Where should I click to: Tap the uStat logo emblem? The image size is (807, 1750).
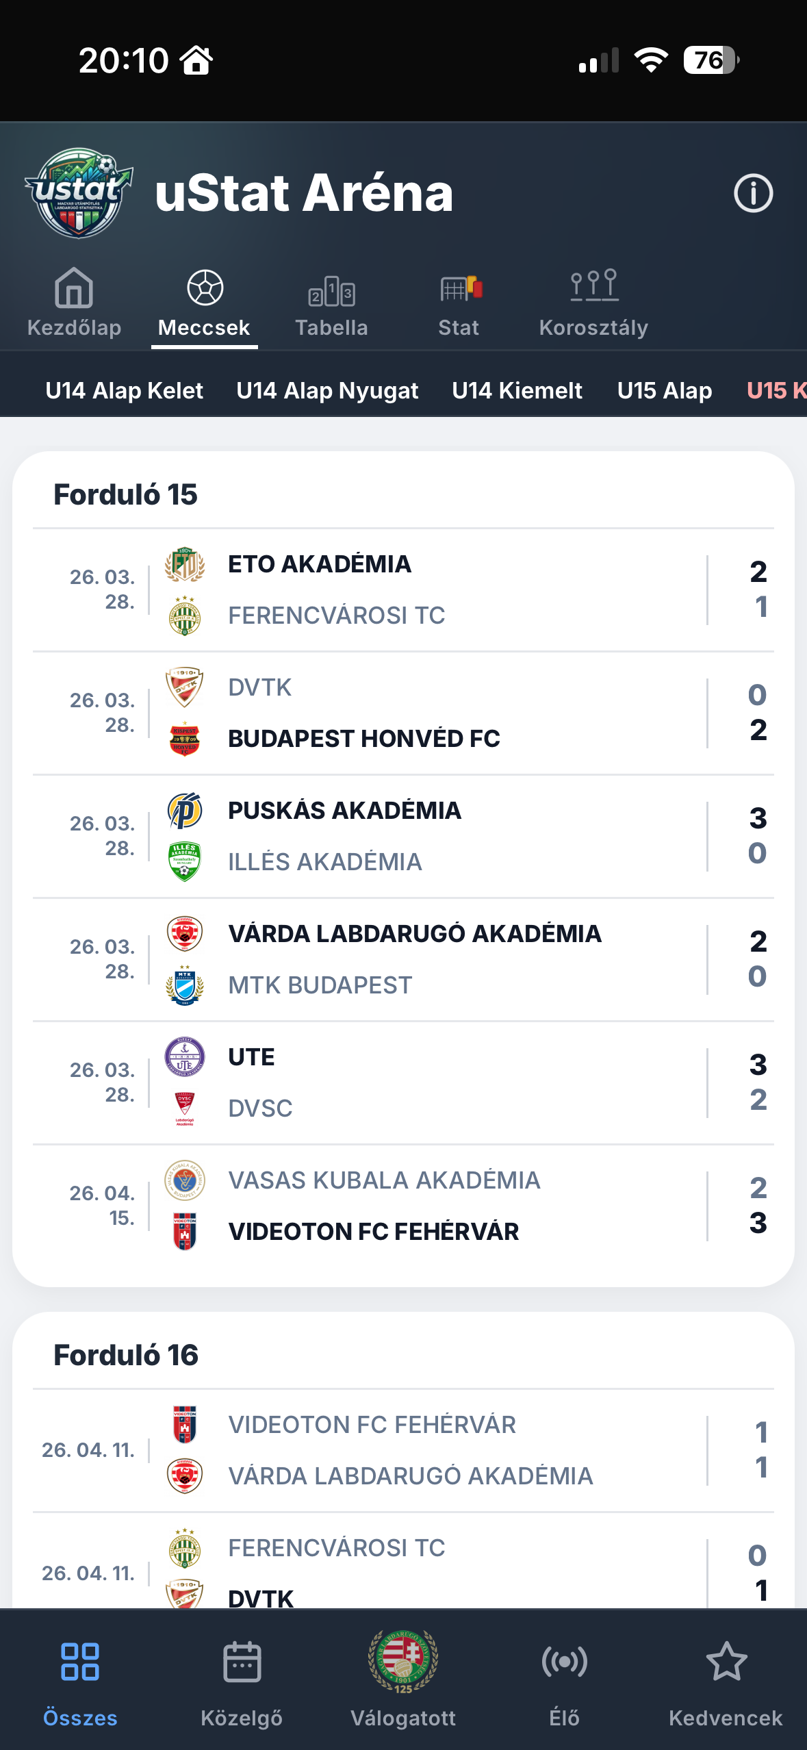(79, 193)
